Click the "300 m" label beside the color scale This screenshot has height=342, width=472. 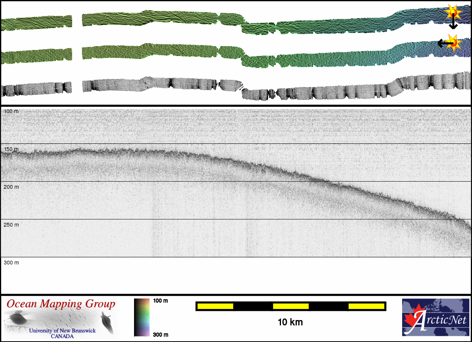click(x=160, y=334)
